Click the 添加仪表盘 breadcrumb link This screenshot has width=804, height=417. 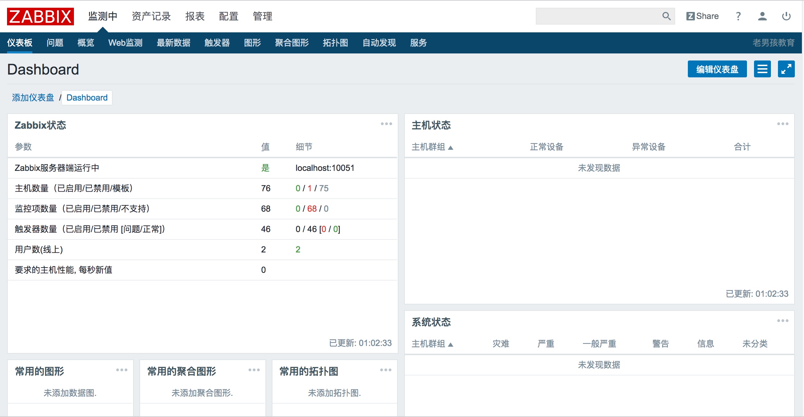[33, 98]
